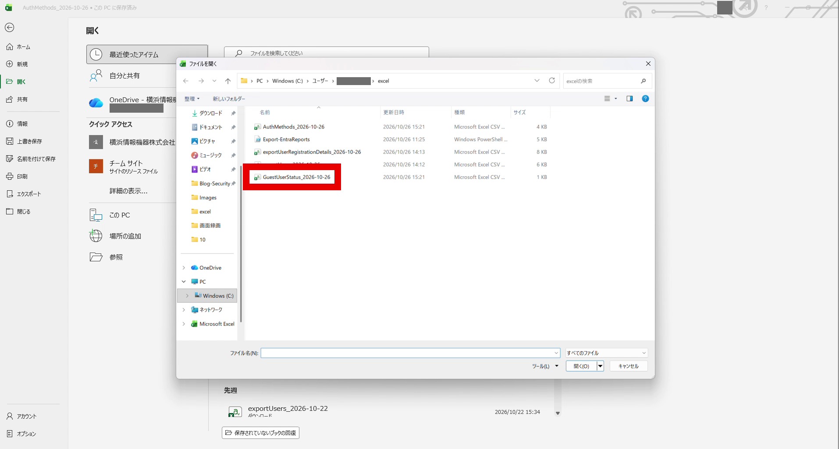Select エクスポート in Excel sidebar
This screenshot has height=449, width=839.
tap(25, 194)
